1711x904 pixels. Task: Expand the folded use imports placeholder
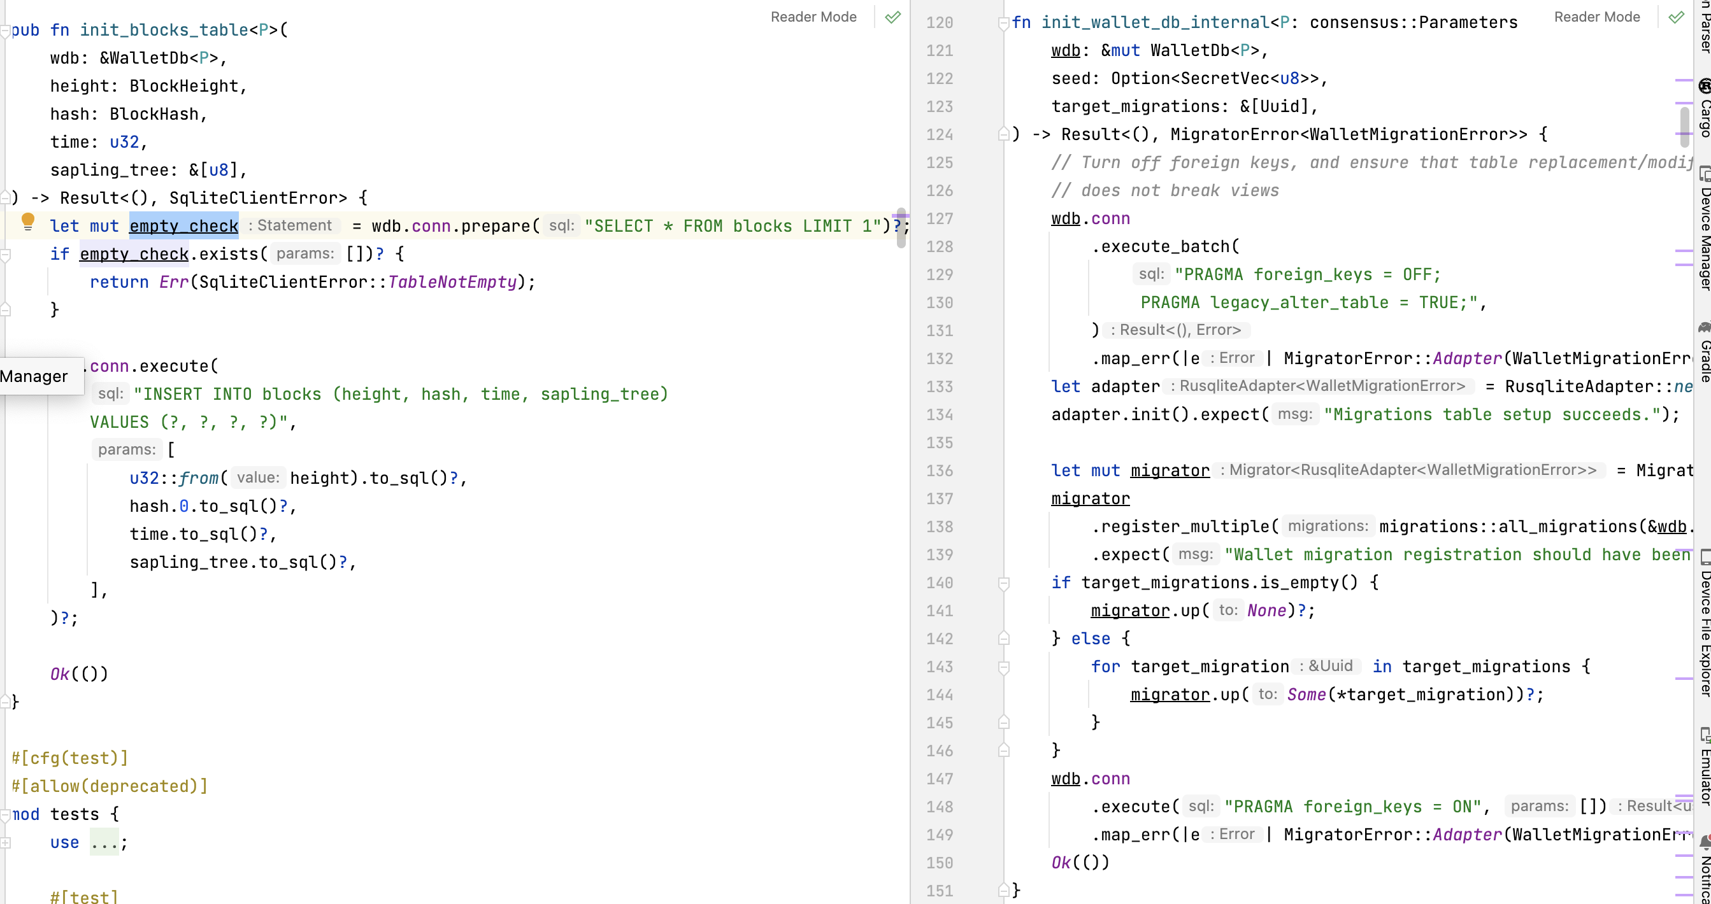click(104, 842)
